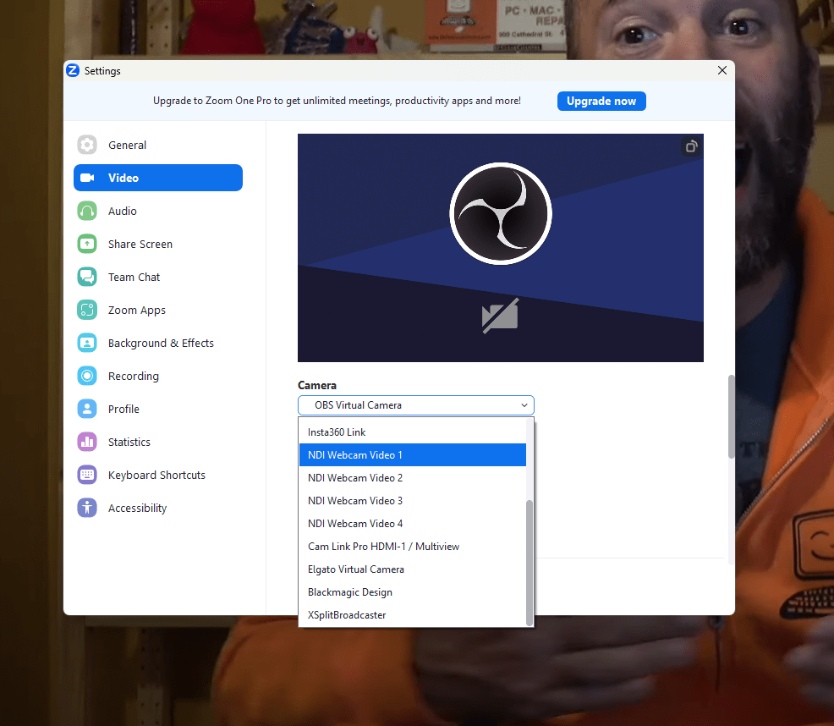
Task: Pick XSplitBroadcaster camera
Action: 412,615
